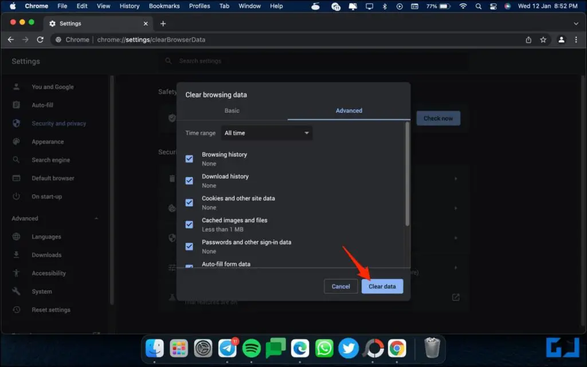587x367 pixels.
Task: Open the Time range dropdown
Action: (267, 133)
